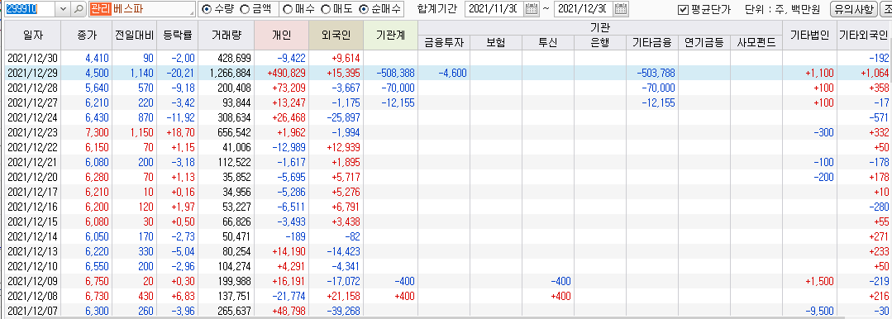
Task: Click the 종가 column header
Action: tap(87, 36)
